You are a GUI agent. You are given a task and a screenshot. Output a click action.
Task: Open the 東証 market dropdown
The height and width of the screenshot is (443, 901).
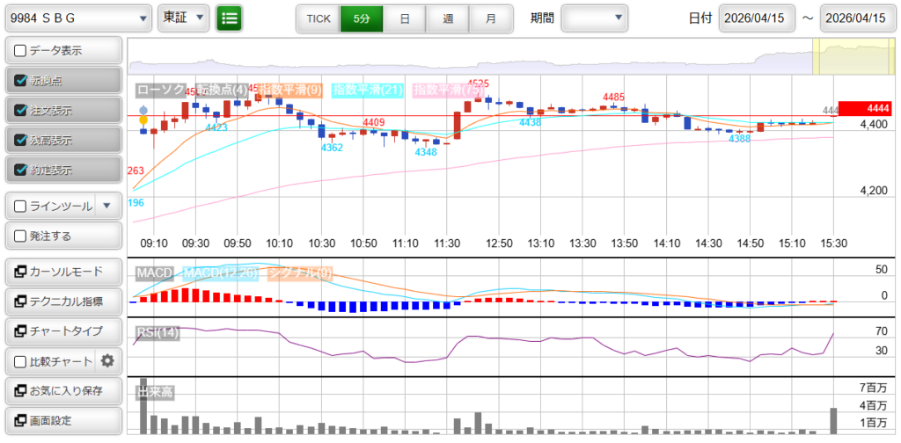(184, 18)
